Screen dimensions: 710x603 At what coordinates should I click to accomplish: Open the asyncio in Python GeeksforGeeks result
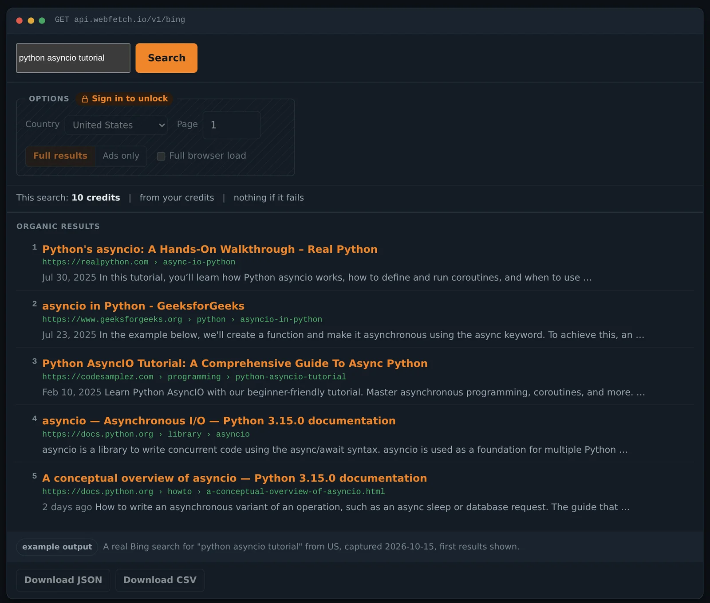tap(143, 306)
